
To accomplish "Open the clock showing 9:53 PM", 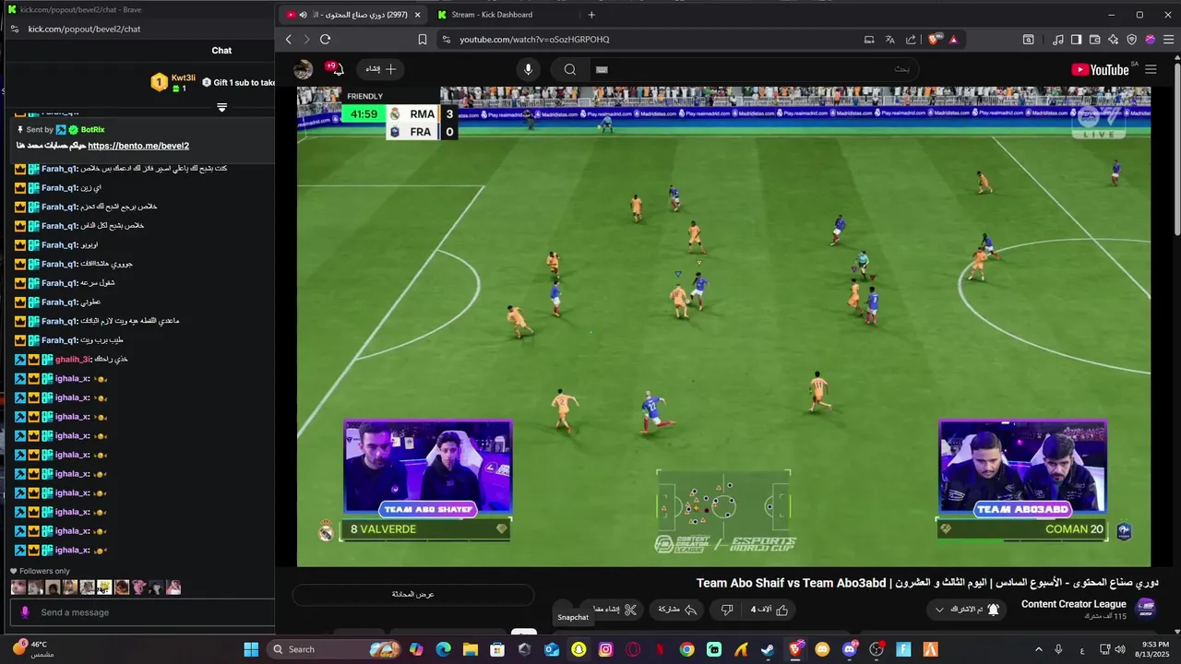I will click(1153, 649).
